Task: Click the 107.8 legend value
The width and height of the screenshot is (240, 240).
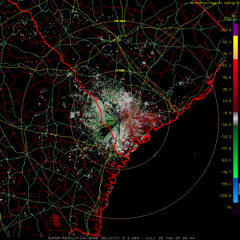Action: (x=226, y=30)
